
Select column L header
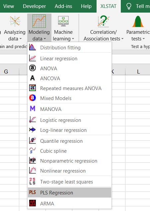pyautogui.click(x=138, y=72)
